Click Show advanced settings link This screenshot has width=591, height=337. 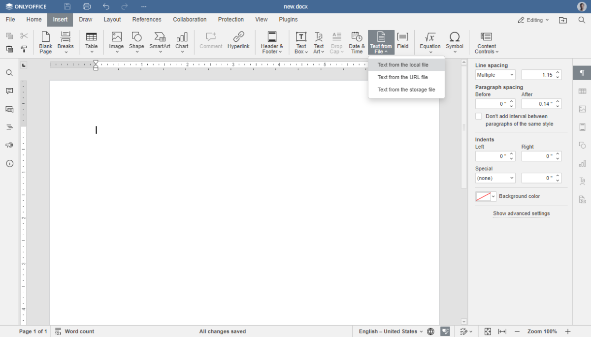(521, 214)
